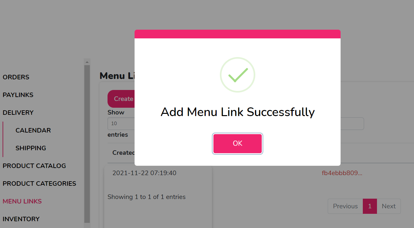The image size is (414, 228).
Task: Click the Create button
Action: [121, 99]
